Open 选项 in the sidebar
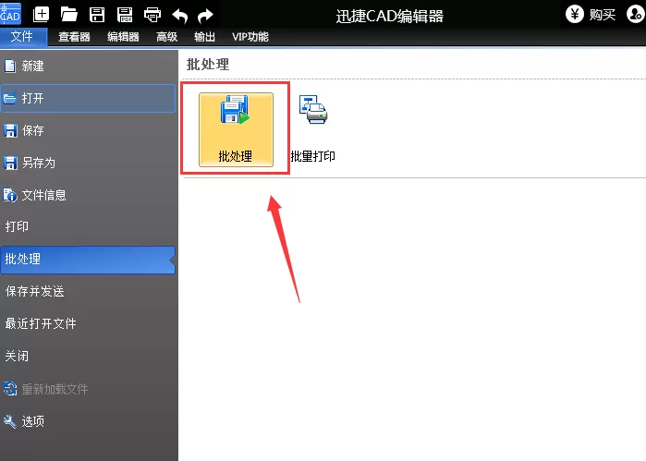This screenshot has height=461, width=646. click(88, 421)
